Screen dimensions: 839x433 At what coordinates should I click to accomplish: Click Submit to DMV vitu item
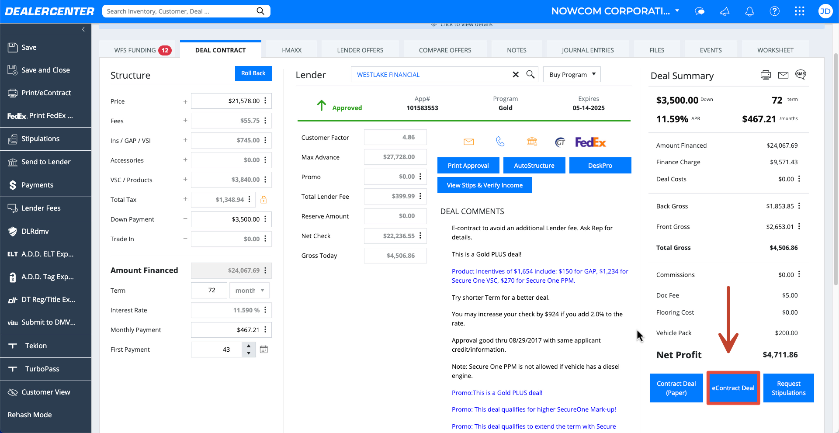point(45,322)
